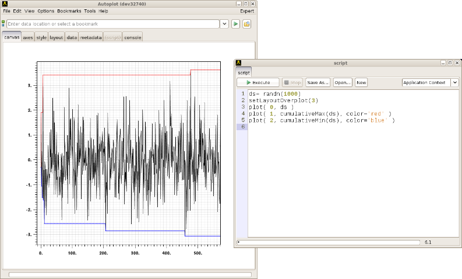
Task: Open the Bookmarks menu
Action: pyautogui.click(x=69, y=11)
